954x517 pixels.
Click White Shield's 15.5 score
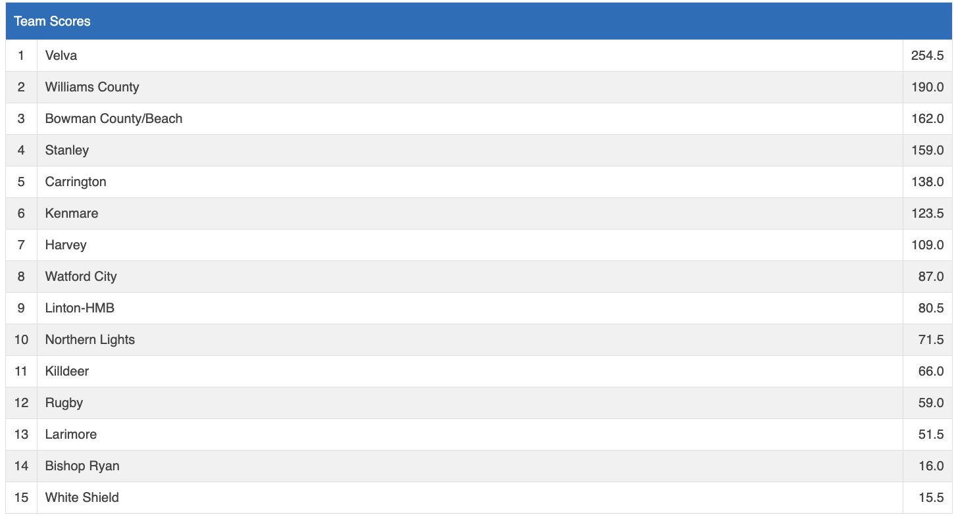(x=931, y=497)
